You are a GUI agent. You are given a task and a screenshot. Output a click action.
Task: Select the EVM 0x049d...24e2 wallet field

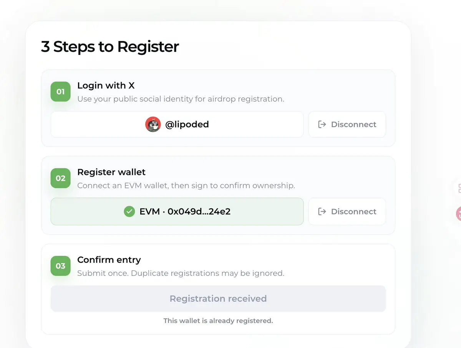[177, 211]
